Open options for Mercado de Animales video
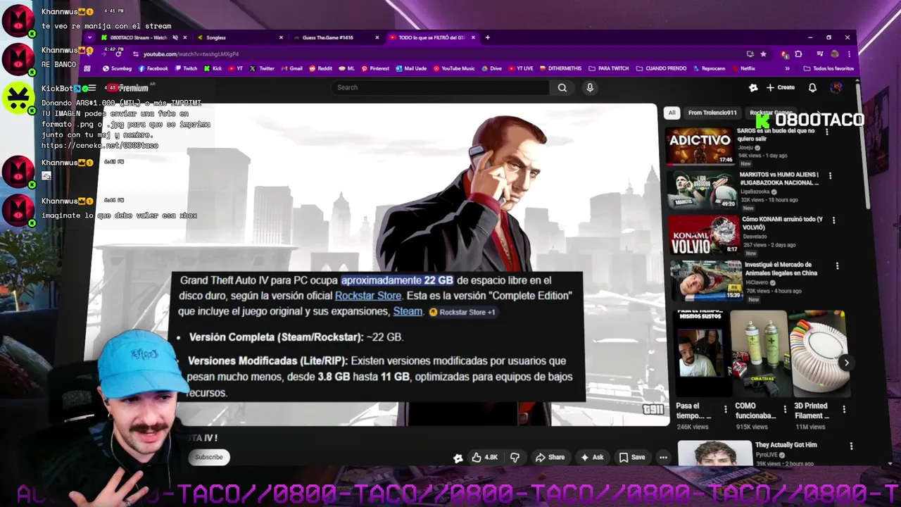The width and height of the screenshot is (901, 507). click(x=837, y=265)
